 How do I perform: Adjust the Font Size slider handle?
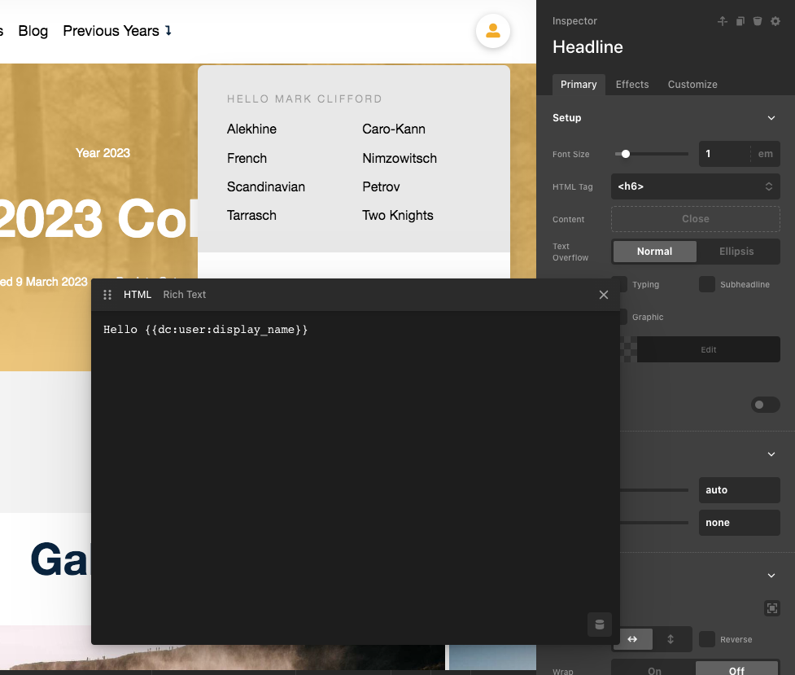(626, 154)
